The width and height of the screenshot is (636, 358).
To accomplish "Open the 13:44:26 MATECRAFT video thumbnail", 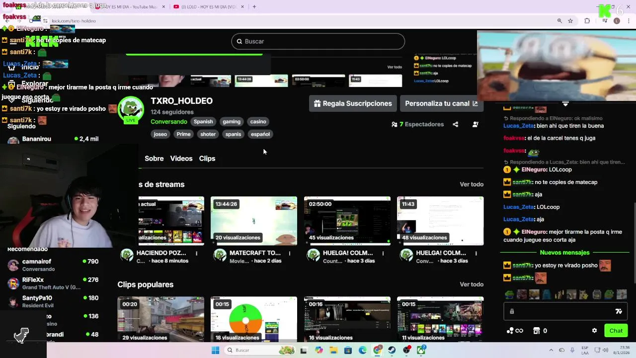I will 254,221.
